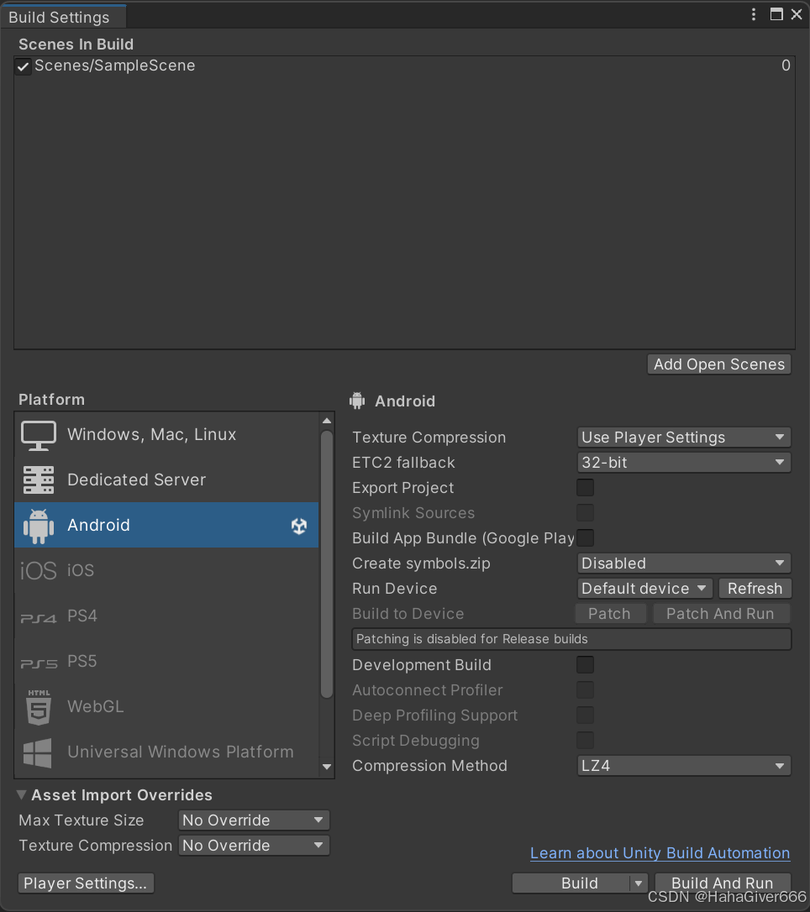Open the three-dot window options menu
Viewport: 810px width, 912px height.
(x=754, y=14)
